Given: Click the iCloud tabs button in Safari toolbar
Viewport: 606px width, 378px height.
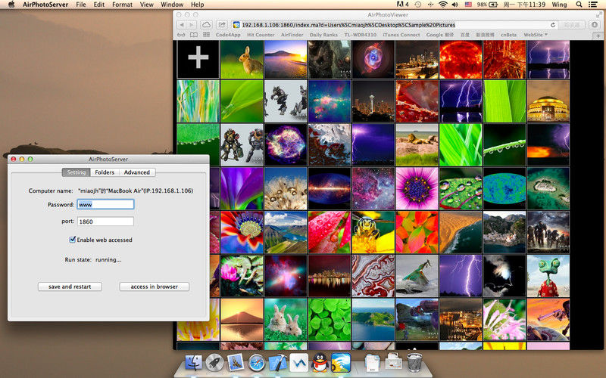Looking at the screenshot, I should (207, 25).
